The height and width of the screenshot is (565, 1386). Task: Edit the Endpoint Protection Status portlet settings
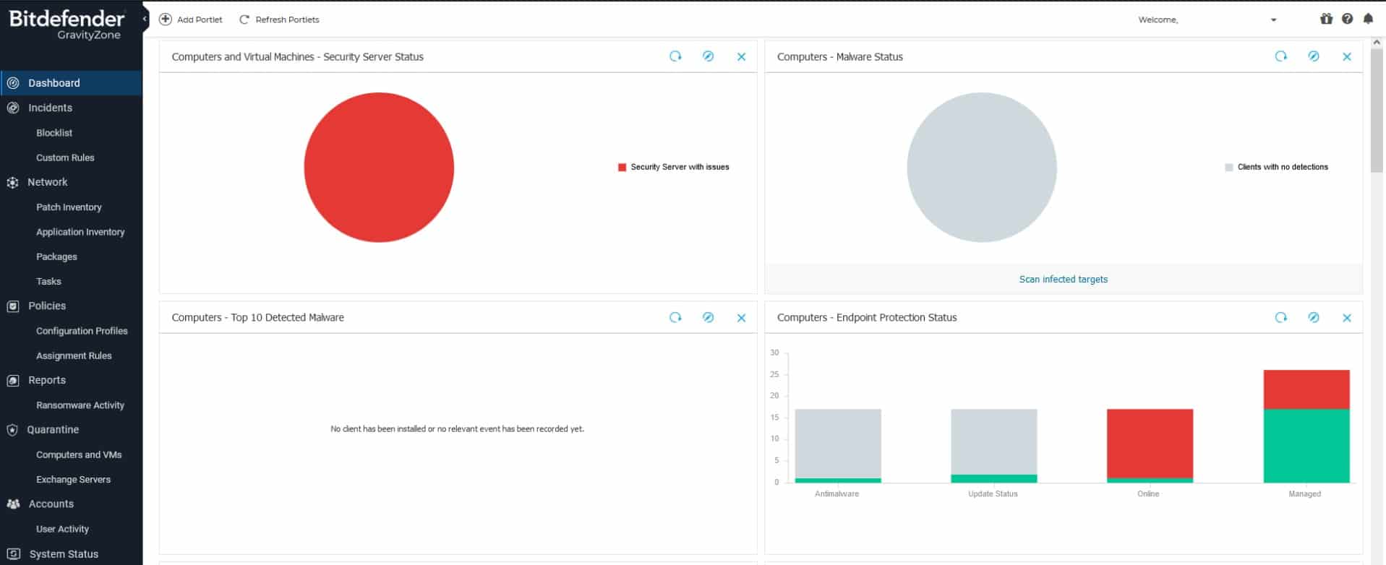[x=1314, y=317]
